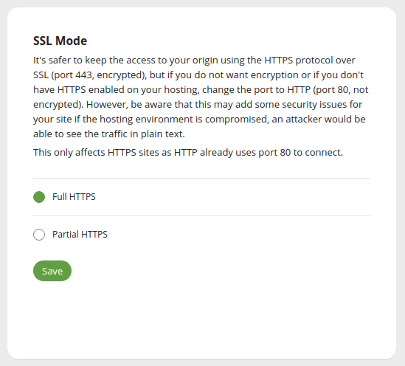Click the sentence starting 'This only affects HTTPS sites'
The width and height of the screenshot is (405, 366).
(188, 153)
